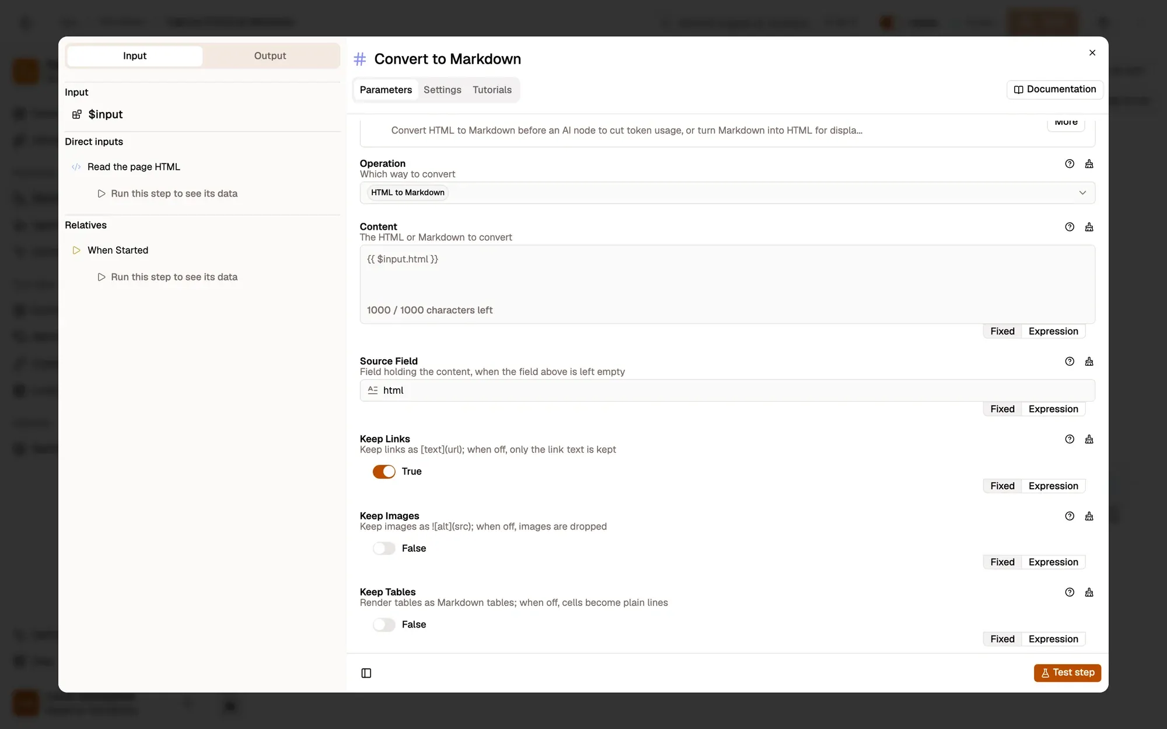Select the Parameters tab
The image size is (1167, 729).
click(x=386, y=90)
